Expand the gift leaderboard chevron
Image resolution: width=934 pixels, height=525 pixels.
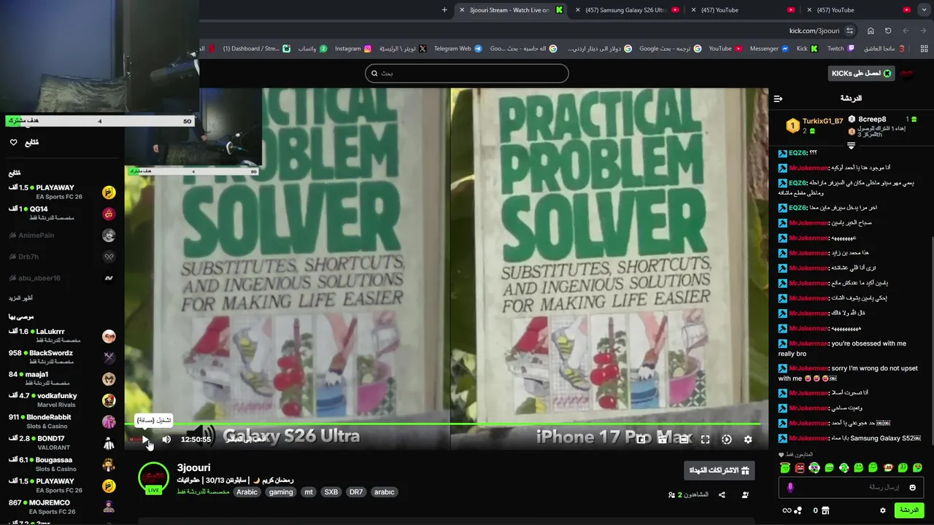[851, 146]
